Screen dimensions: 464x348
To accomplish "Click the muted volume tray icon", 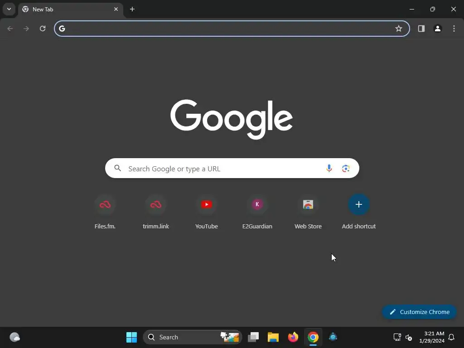I will (409, 337).
